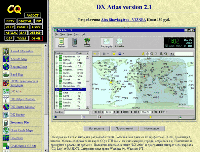Viewport: 200px width, 152px height.
Task: Click the clock icon in the status bar
Action: 99,117
